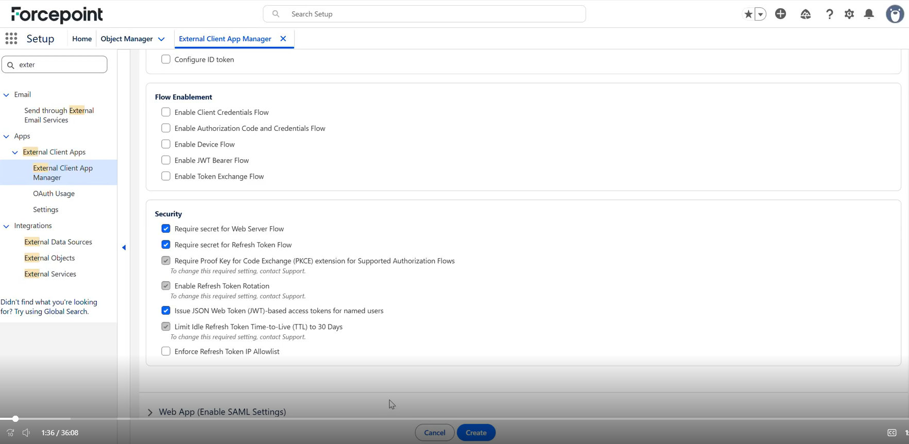Screen dimensions: 909x444
Task: Close the External Client App Manager tab
Action: pos(283,39)
